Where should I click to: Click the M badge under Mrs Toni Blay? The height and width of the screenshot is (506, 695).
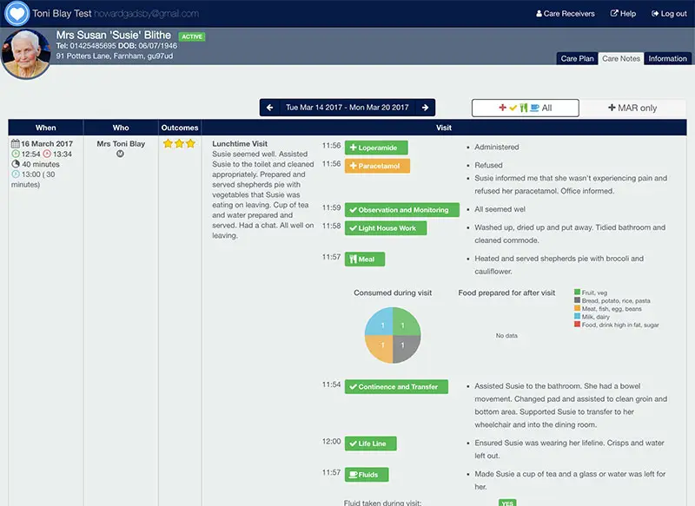click(x=120, y=154)
